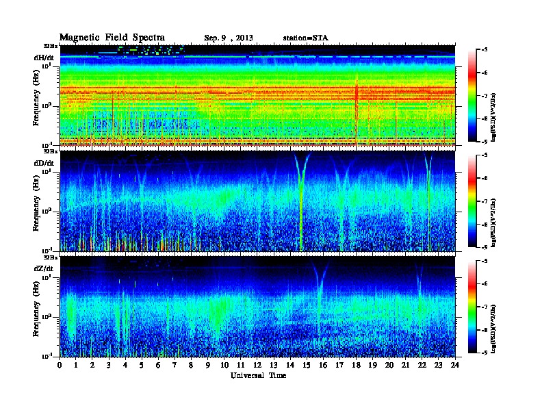The width and height of the screenshot is (542, 419).
Task: Click hour tick label "1" on time axis
Action: pos(76,365)
